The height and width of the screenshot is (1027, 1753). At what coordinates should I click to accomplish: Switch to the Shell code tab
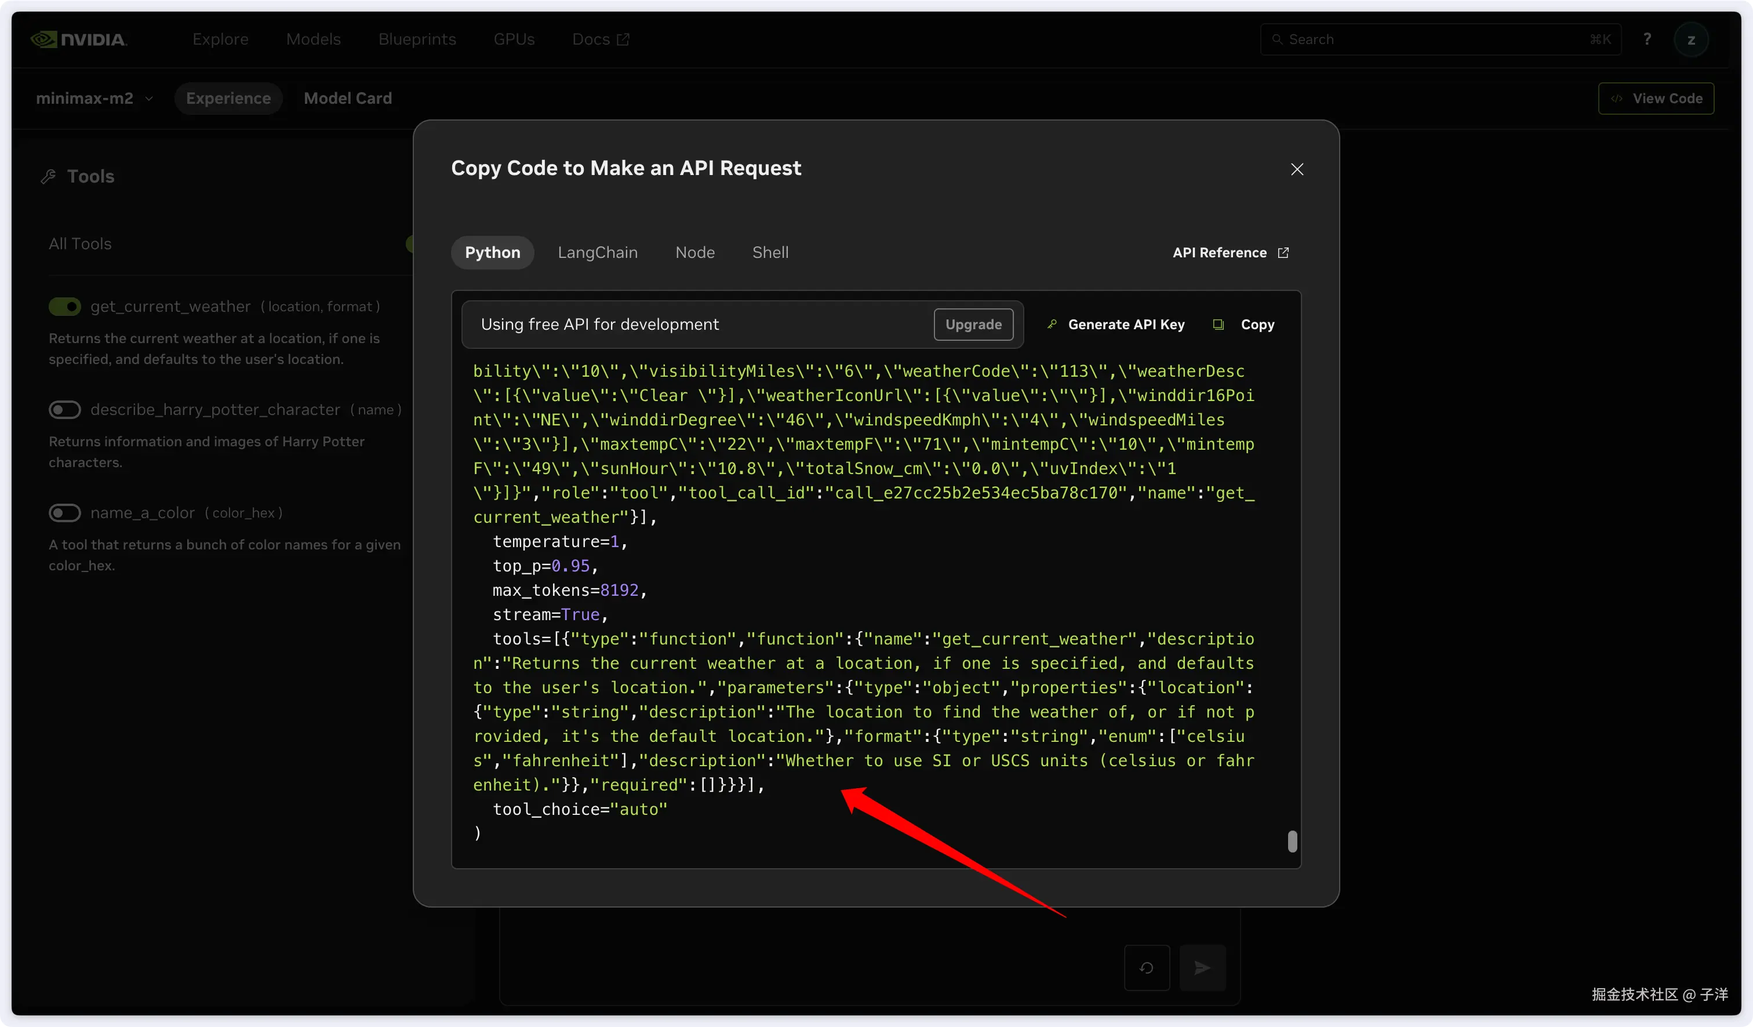click(x=770, y=253)
